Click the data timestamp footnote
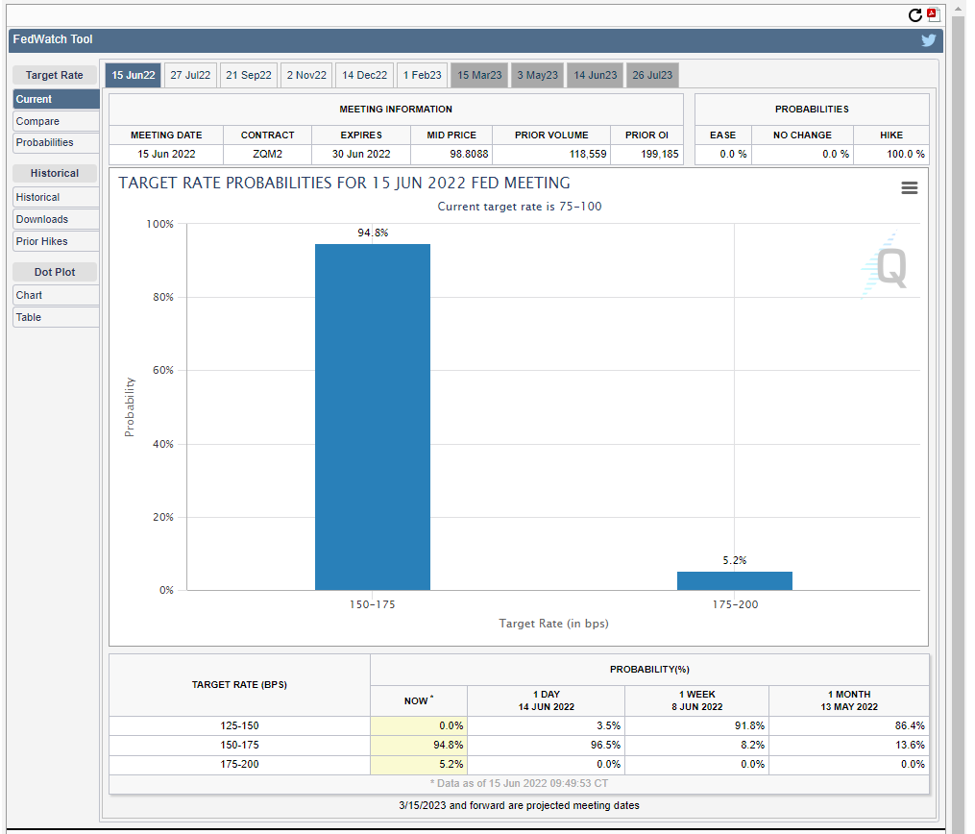975x834 pixels. (519, 784)
